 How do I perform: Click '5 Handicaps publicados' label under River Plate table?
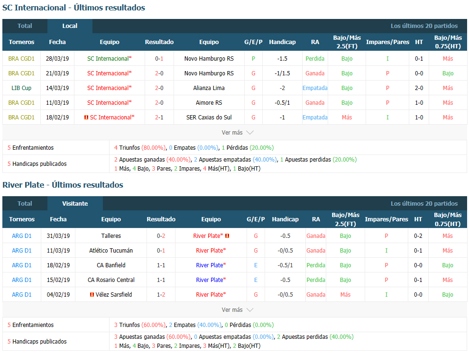pyautogui.click(x=37, y=342)
